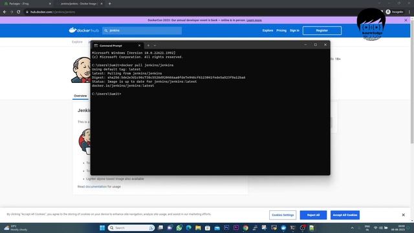Click Sign In on Docker Hub
Viewport: 414px width, 233px height.
[294, 30]
